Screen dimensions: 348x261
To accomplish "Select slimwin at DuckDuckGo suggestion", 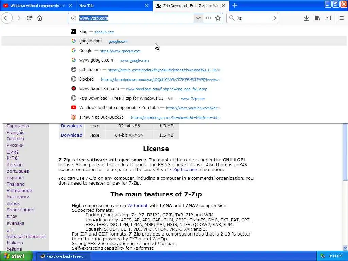I will point(174,117).
